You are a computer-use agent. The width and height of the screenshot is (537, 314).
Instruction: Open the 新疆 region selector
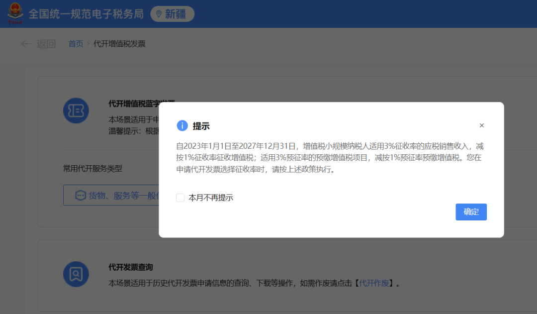pos(172,14)
